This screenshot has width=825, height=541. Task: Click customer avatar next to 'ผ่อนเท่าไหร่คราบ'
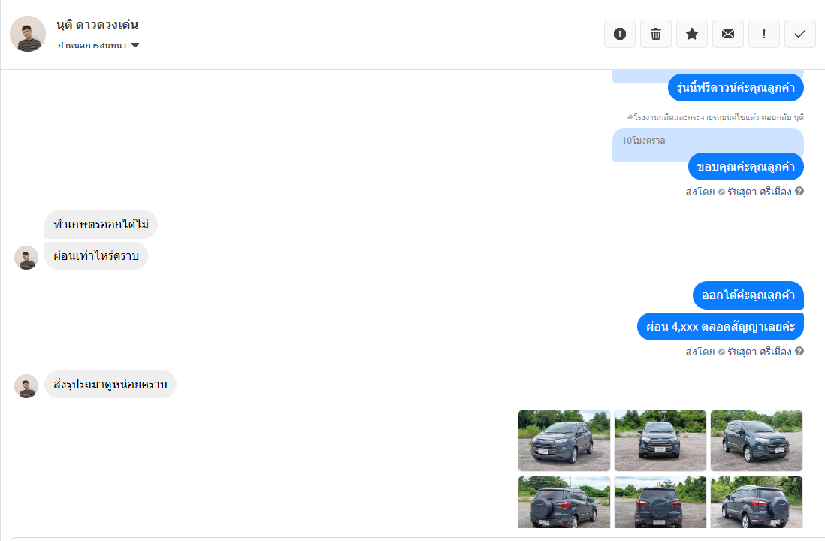tap(26, 258)
